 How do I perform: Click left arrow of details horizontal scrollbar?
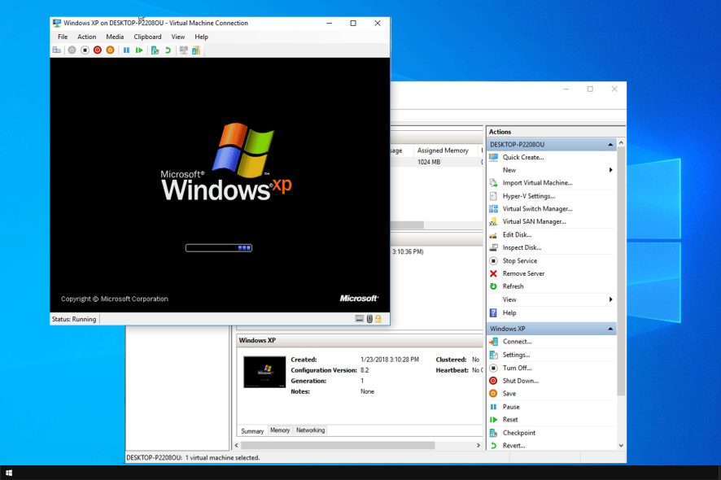pyautogui.click(x=237, y=446)
